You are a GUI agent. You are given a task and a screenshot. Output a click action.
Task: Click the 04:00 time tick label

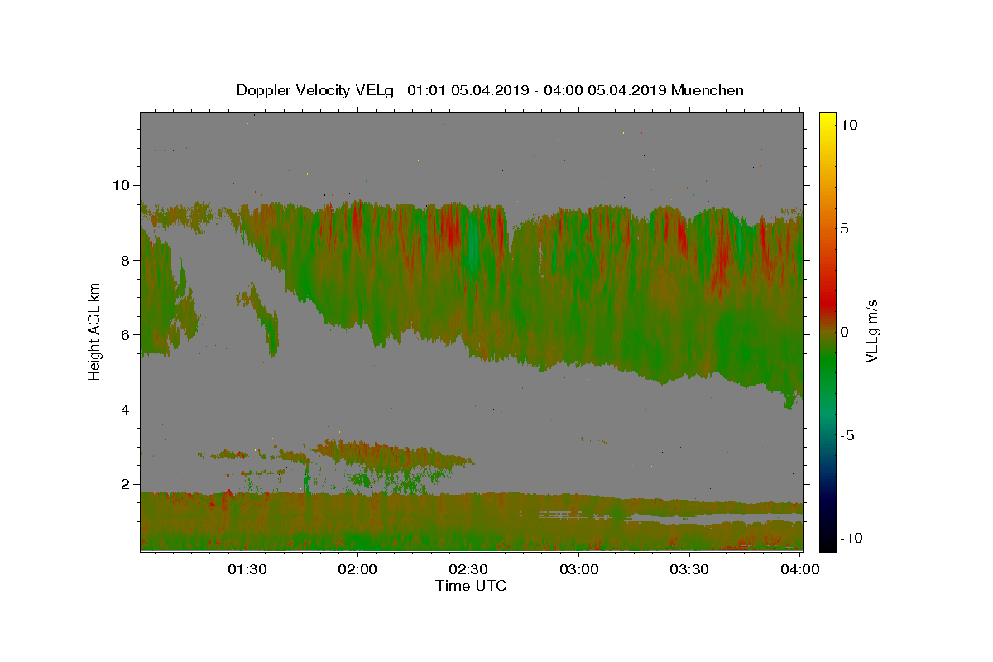(x=800, y=570)
